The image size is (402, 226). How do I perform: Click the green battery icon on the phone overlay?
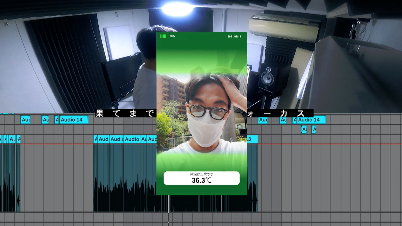point(163,36)
